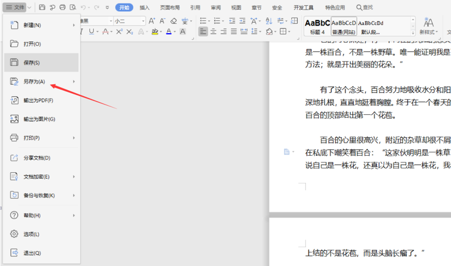Toggle align right paragraph button

click(223, 32)
